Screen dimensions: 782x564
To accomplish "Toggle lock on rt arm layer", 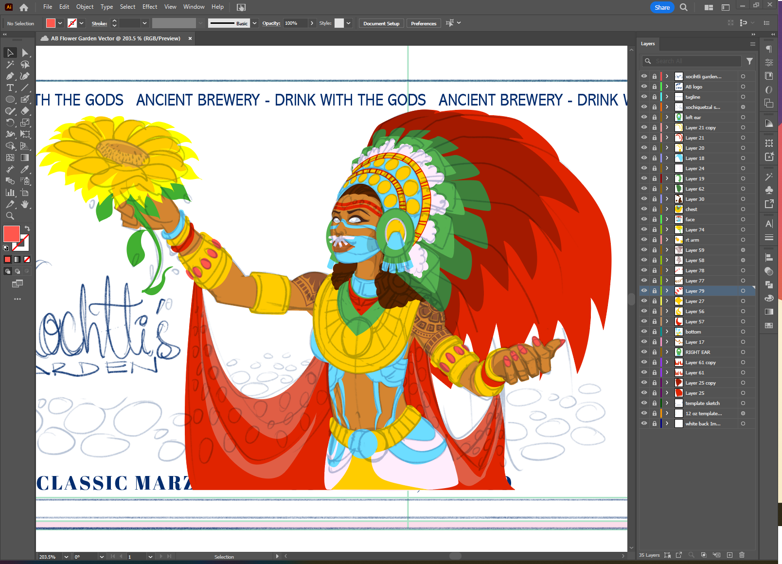I will click(x=655, y=240).
